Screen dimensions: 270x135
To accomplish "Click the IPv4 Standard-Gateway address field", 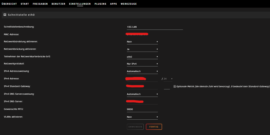I will click(142, 86).
